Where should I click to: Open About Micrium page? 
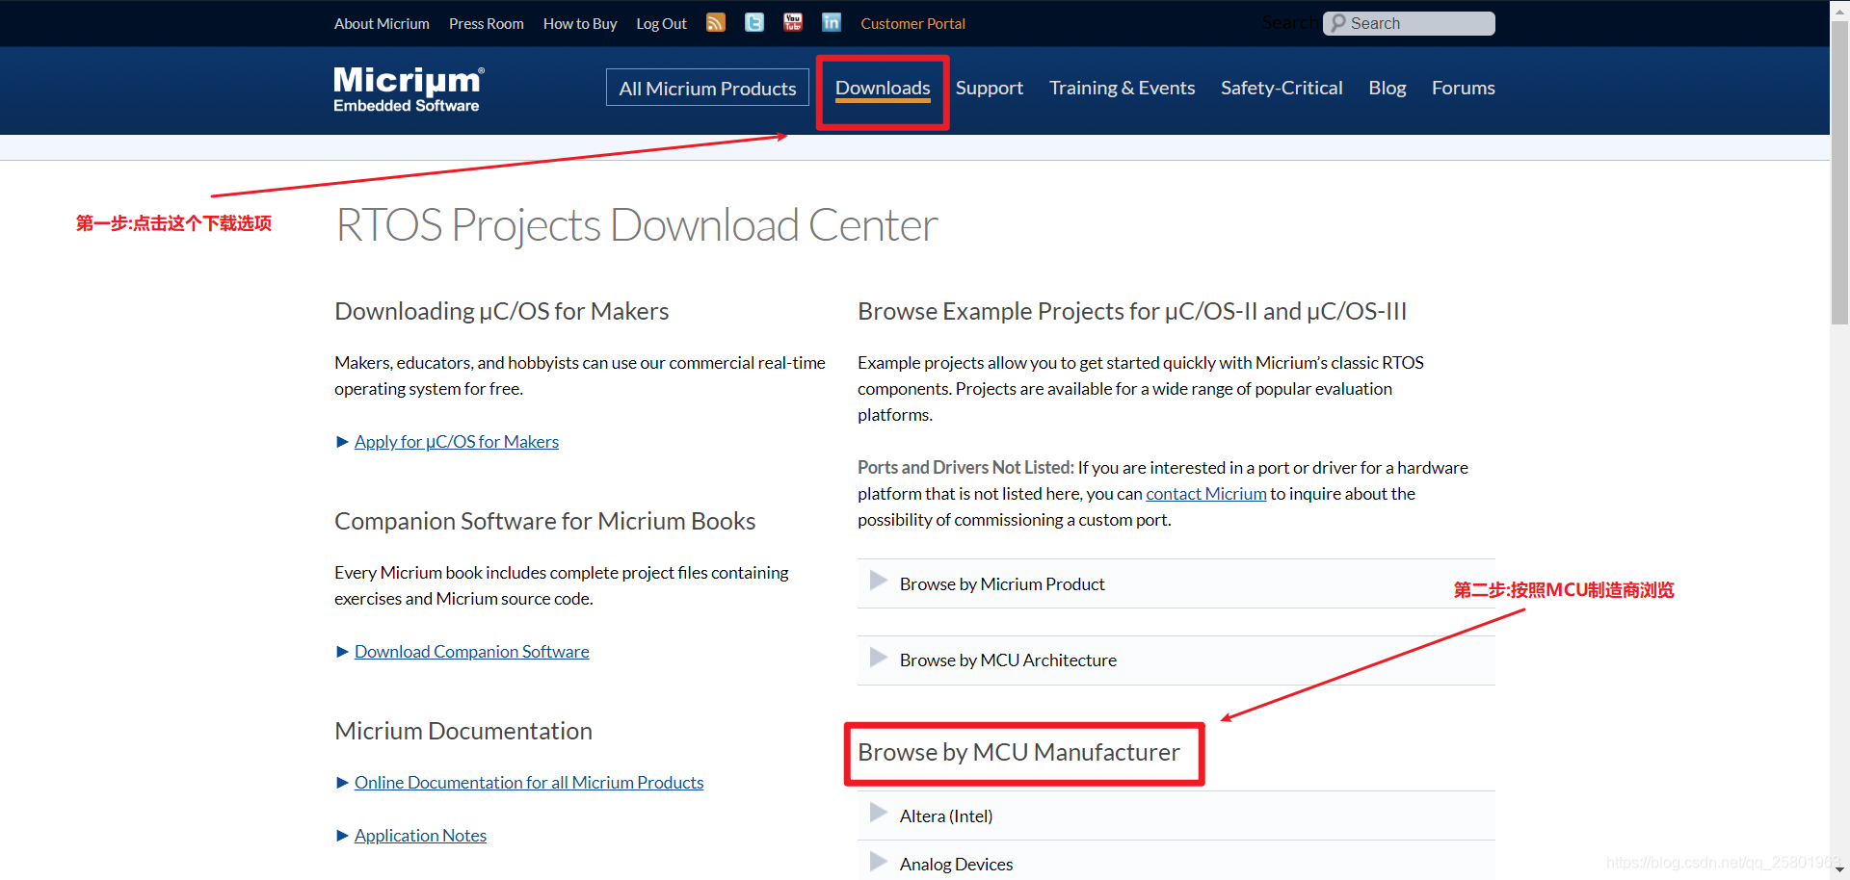point(382,23)
